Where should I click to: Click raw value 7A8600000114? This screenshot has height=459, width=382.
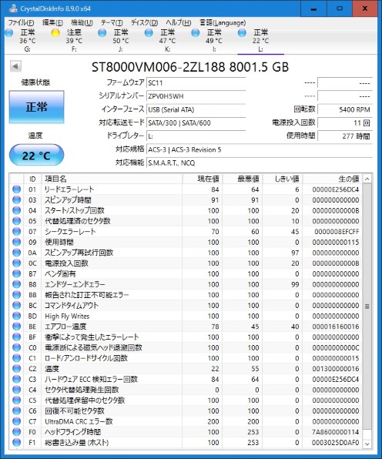[x=336, y=432]
